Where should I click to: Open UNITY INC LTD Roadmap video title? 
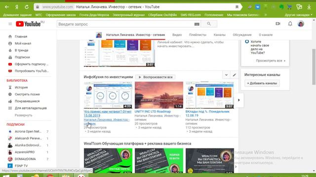pos(153,112)
